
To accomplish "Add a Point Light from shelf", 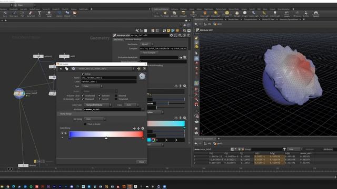I will (x=165, y=14).
